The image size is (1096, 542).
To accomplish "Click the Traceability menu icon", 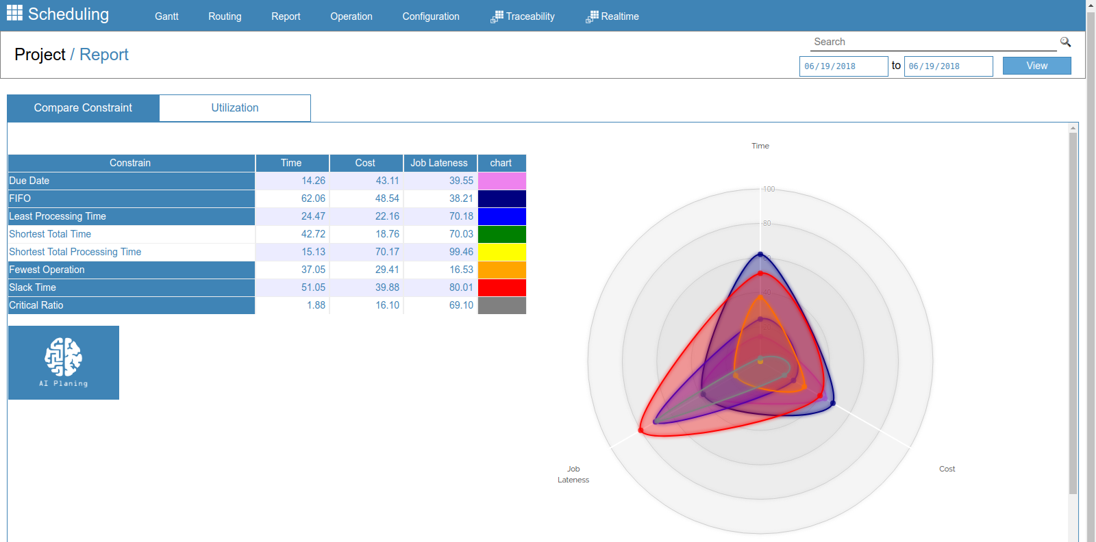I will (x=497, y=17).
